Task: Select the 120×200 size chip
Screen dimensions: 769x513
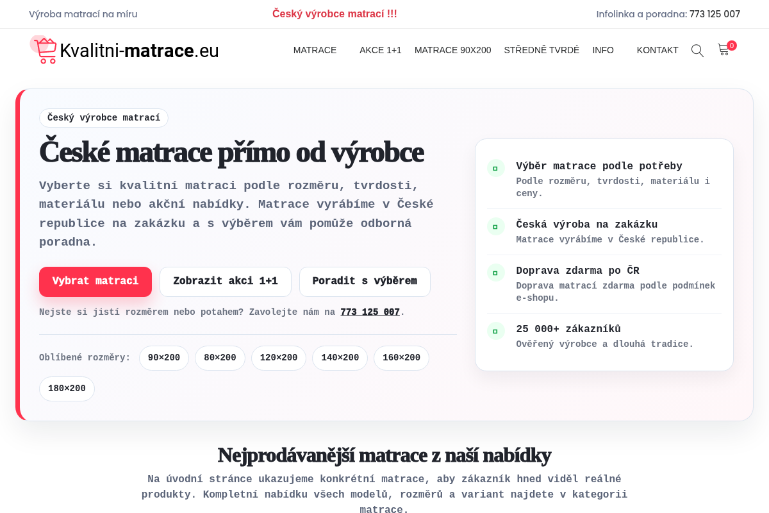Action: (x=279, y=358)
